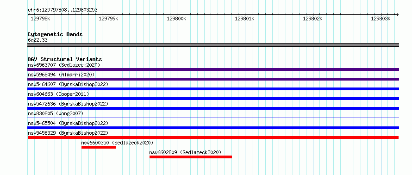412x175 pixels.
Task: Click the 129803k ruler tick label
Action: tap(381, 19)
